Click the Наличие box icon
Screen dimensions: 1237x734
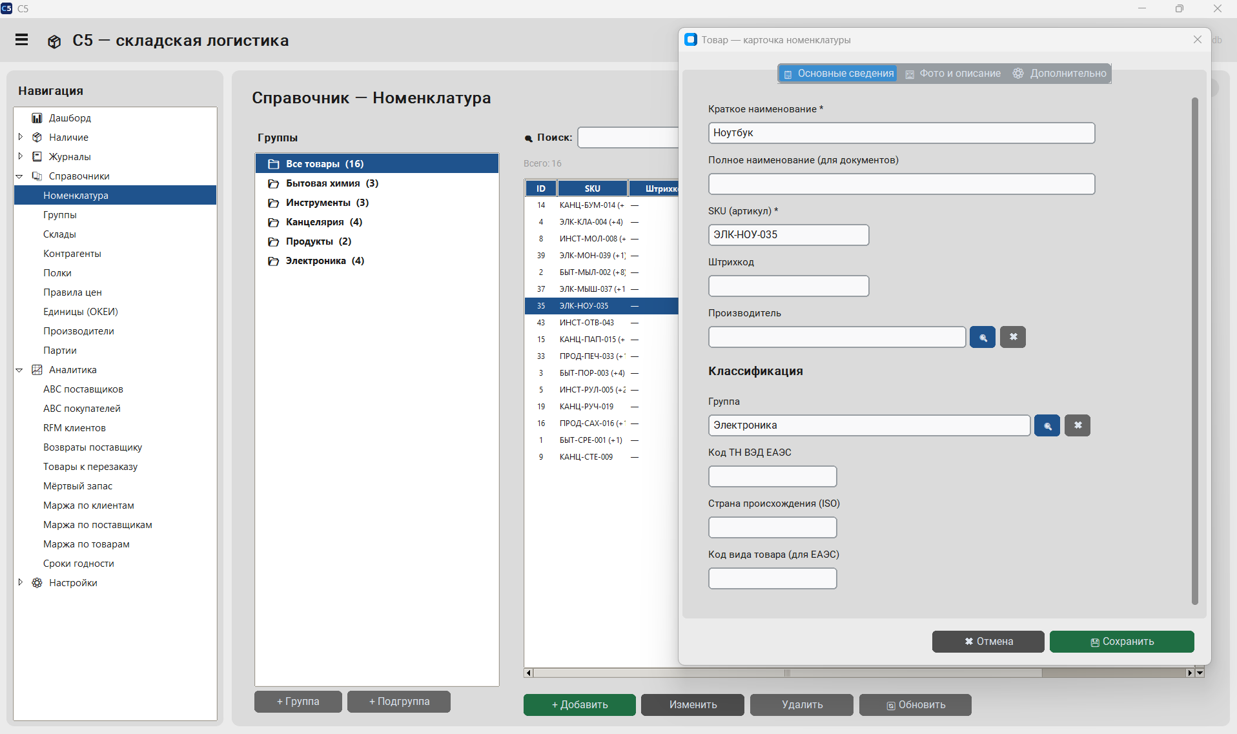(x=37, y=138)
